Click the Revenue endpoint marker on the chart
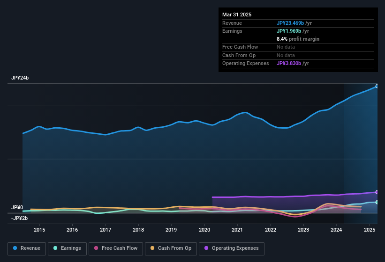This screenshot has width=385, height=262. tap(377, 86)
